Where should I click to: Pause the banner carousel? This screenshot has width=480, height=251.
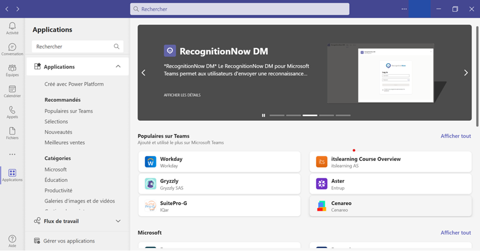[x=263, y=115]
